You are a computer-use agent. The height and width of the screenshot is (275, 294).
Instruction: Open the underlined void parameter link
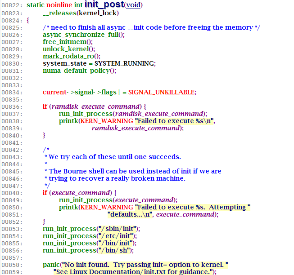click(x=132, y=5)
